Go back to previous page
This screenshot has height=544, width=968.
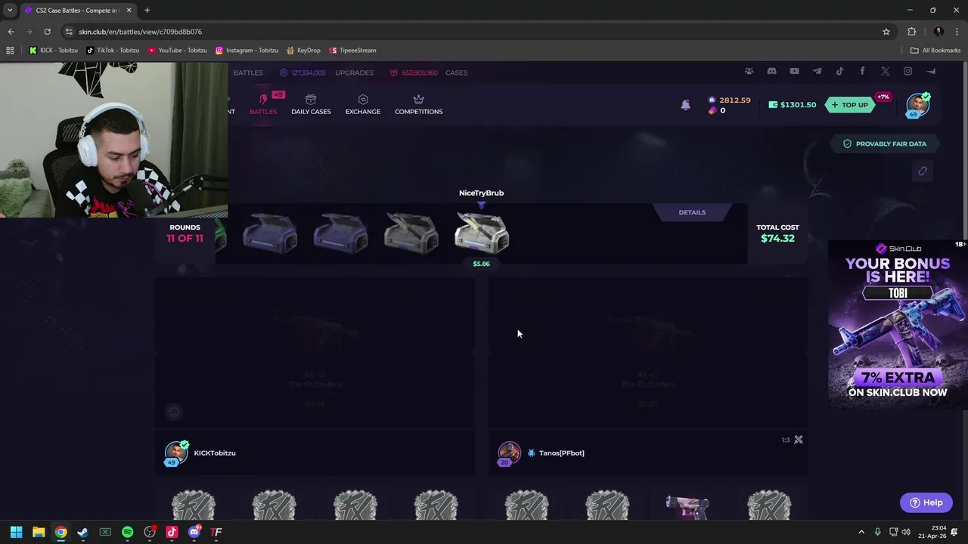(x=11, y=32)
